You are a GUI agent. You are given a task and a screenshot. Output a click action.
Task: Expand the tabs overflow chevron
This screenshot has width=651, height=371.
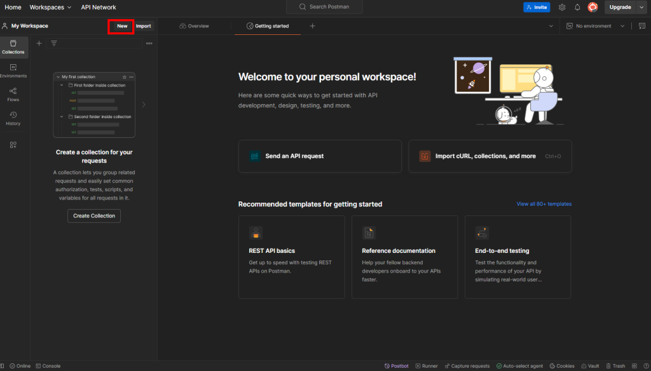tap(551, 26)
